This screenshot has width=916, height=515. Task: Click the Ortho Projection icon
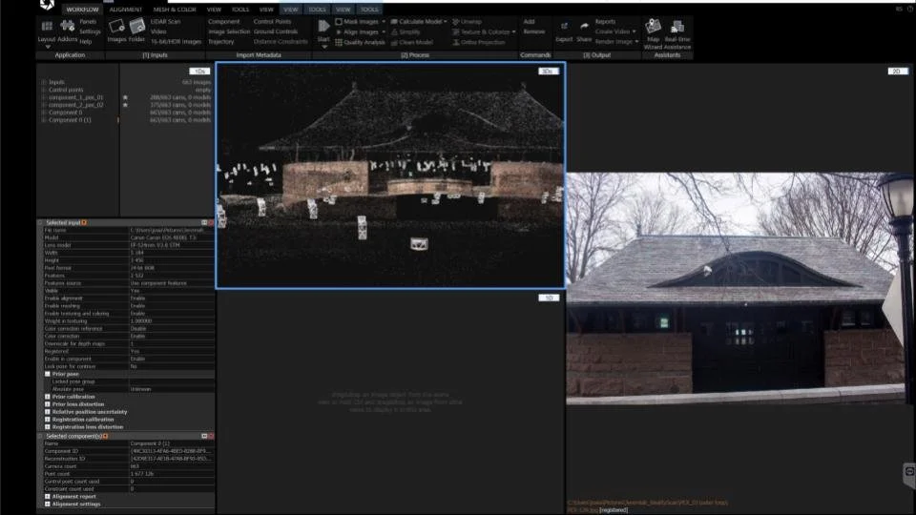(x=456, y=42)
